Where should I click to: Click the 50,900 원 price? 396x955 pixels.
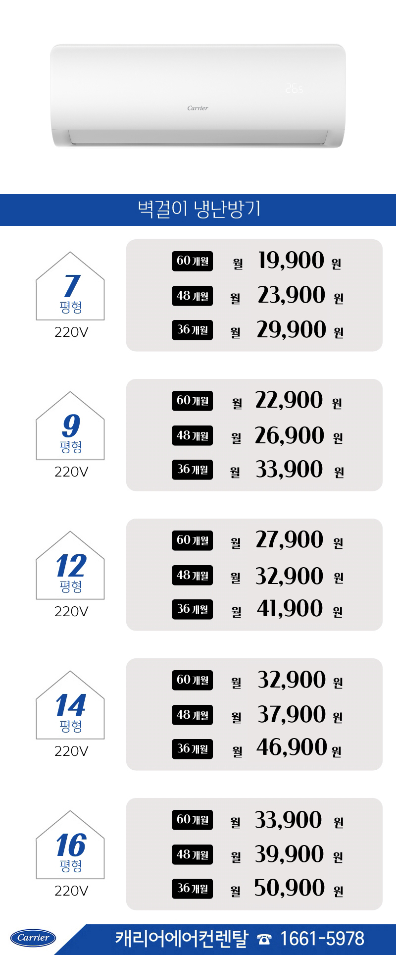(x=298, y=888)
